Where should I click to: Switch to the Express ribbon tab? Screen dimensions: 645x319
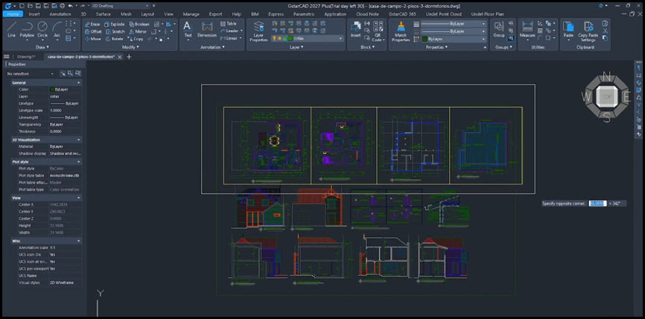(276, 14)
